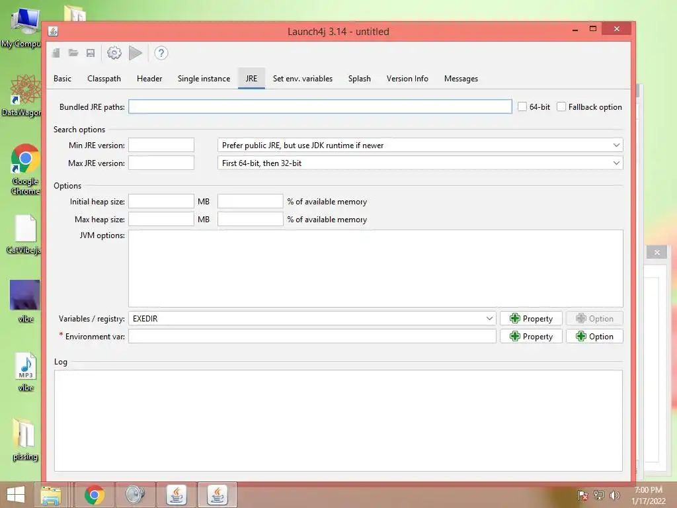Open the Splash tab
Viewport: 677px width, 508px height.
click(360, 79)
